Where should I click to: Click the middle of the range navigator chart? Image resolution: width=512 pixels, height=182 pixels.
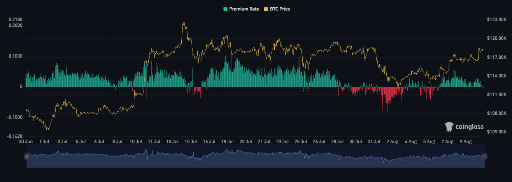tap(255, 156)
